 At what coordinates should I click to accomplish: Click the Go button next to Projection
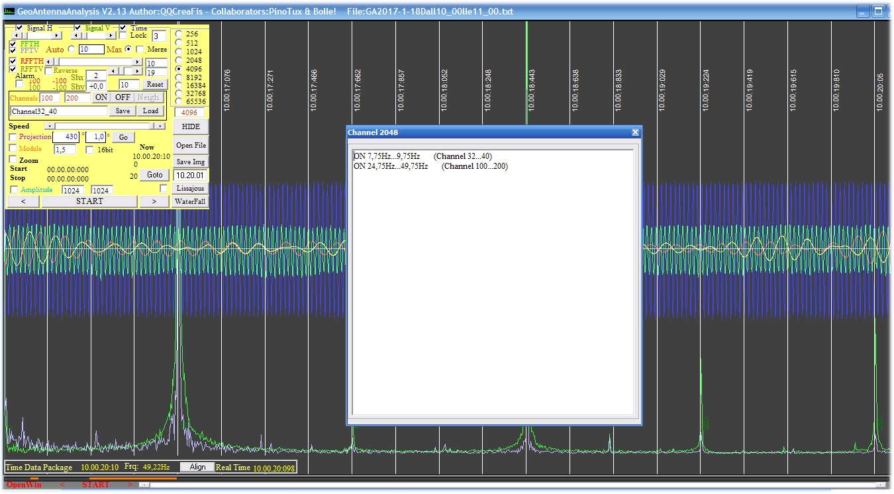[123, 137]
